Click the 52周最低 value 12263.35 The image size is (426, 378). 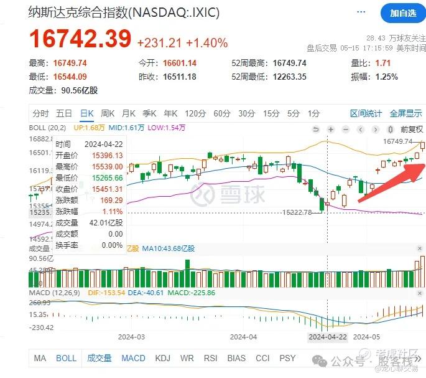tap(290, 77)
